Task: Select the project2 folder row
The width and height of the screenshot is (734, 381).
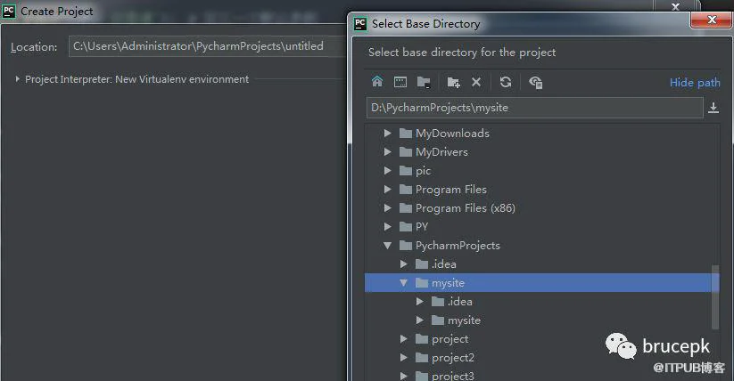Action: (x=541, y=358)
